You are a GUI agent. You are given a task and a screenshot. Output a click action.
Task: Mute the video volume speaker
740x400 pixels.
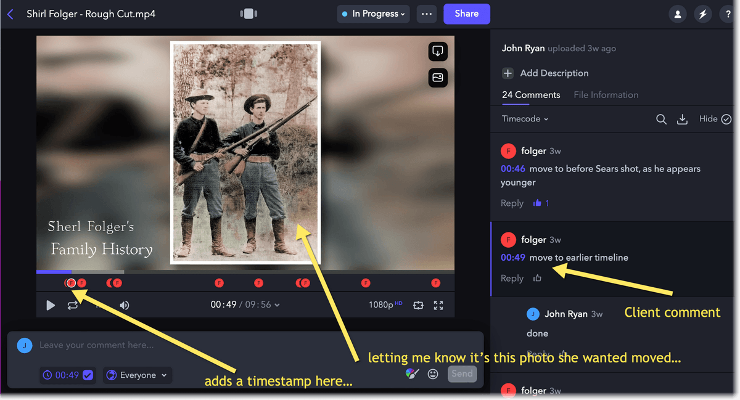click(x=125, y=305)
